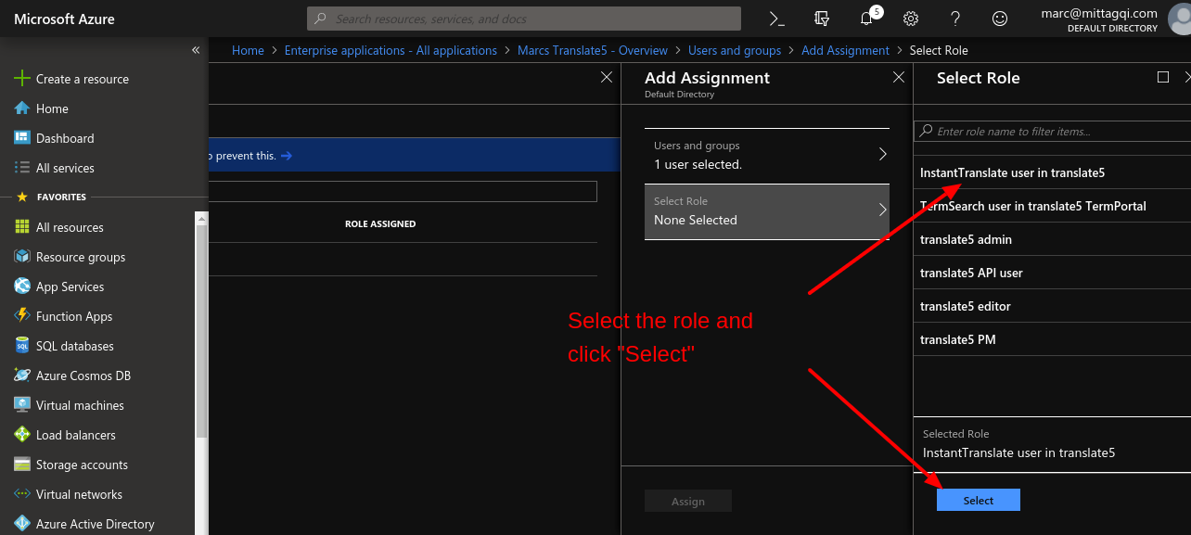
Task: Select the translate5 editor role
Action: coord(1052,306)
